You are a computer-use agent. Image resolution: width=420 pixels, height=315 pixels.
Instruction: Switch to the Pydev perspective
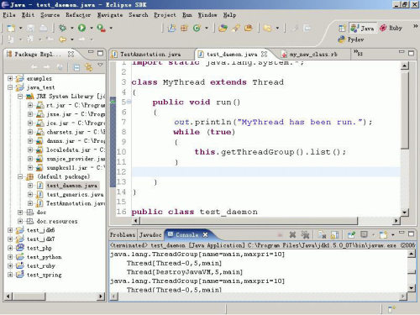coord(351,39)
